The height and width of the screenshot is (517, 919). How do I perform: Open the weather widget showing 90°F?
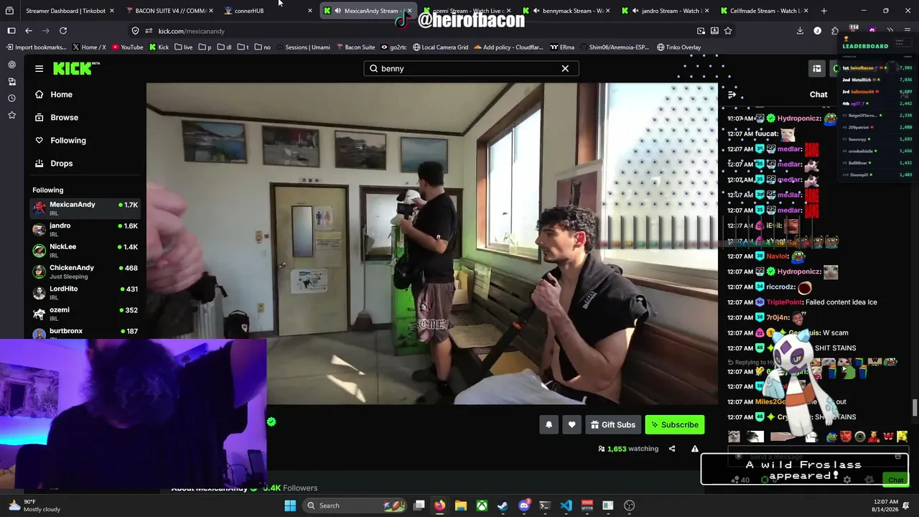[34, 506]
